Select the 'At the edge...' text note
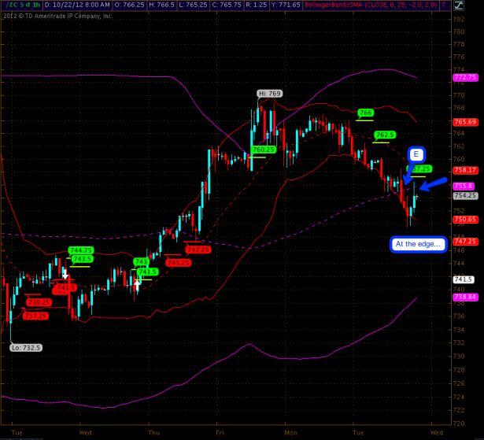The height and width of the screenshot is (440, 484). (x=418, y=244)
